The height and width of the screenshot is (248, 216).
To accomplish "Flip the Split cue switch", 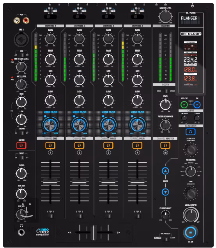I will [22, 158].
